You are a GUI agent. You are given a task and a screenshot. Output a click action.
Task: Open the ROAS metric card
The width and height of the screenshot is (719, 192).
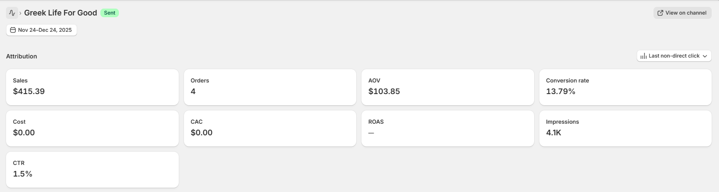(447, 128)
